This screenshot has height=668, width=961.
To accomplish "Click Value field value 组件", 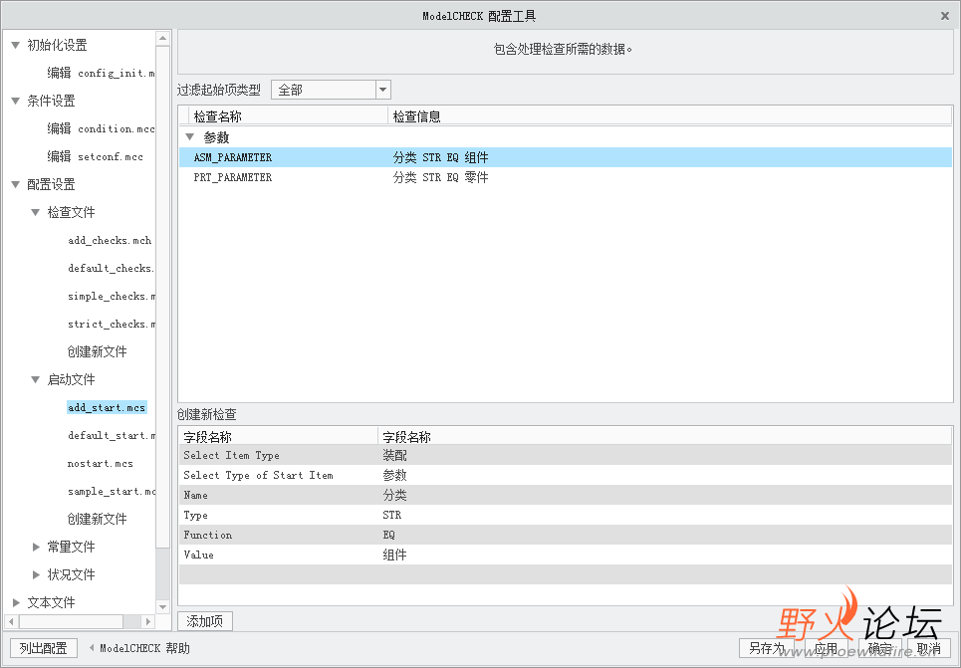I will (394, 556).
